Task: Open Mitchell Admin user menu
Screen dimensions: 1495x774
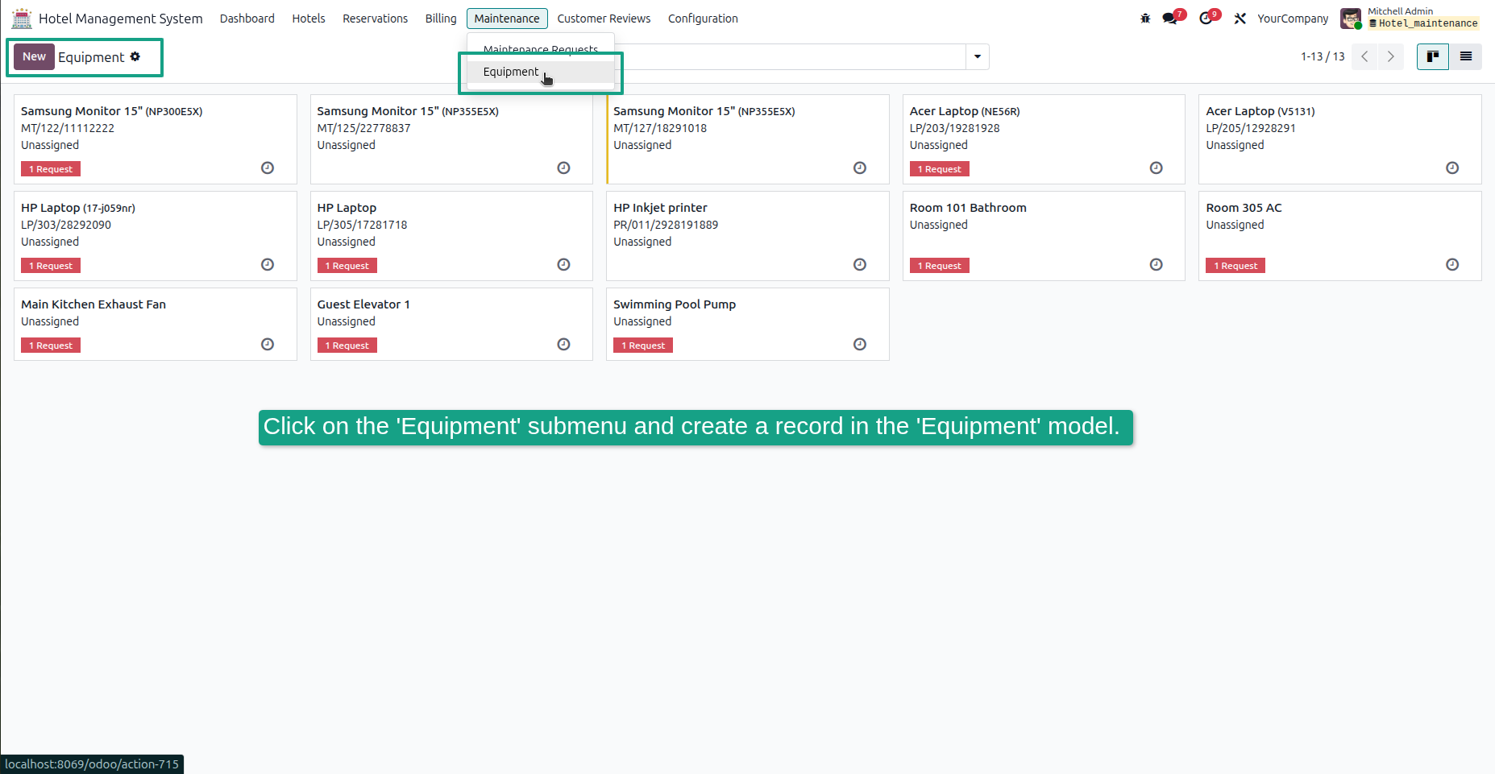Action: (1410, 18)
